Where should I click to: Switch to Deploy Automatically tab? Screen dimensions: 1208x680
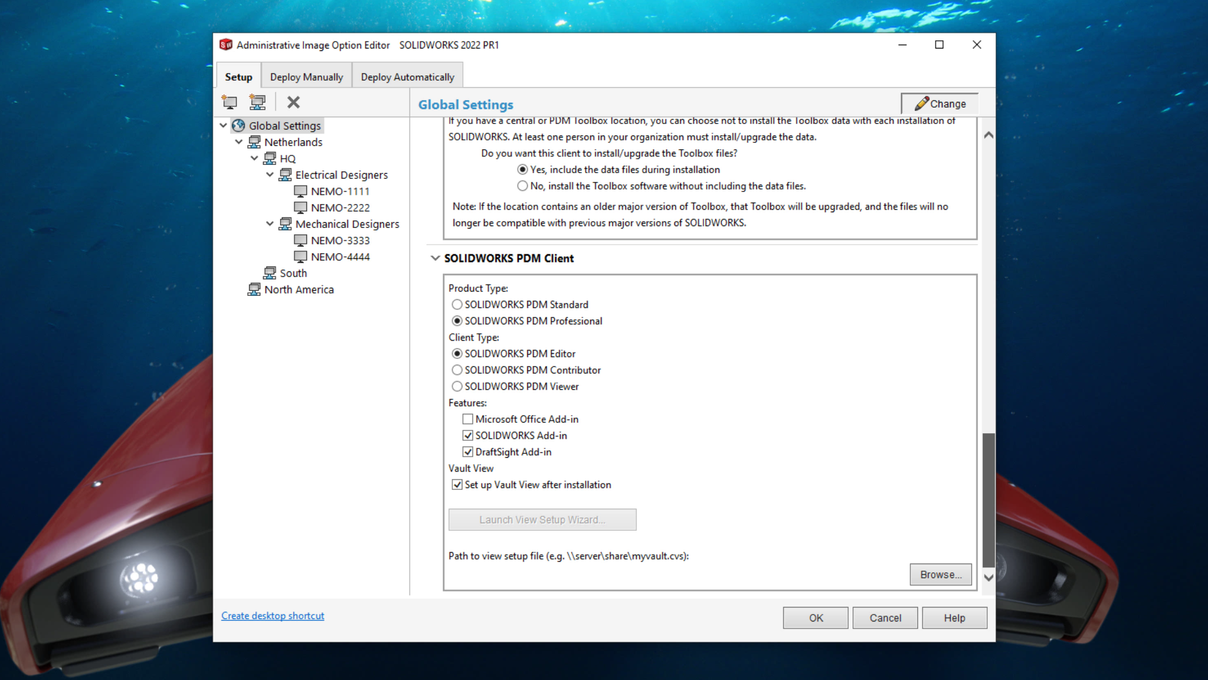(407, 76)
